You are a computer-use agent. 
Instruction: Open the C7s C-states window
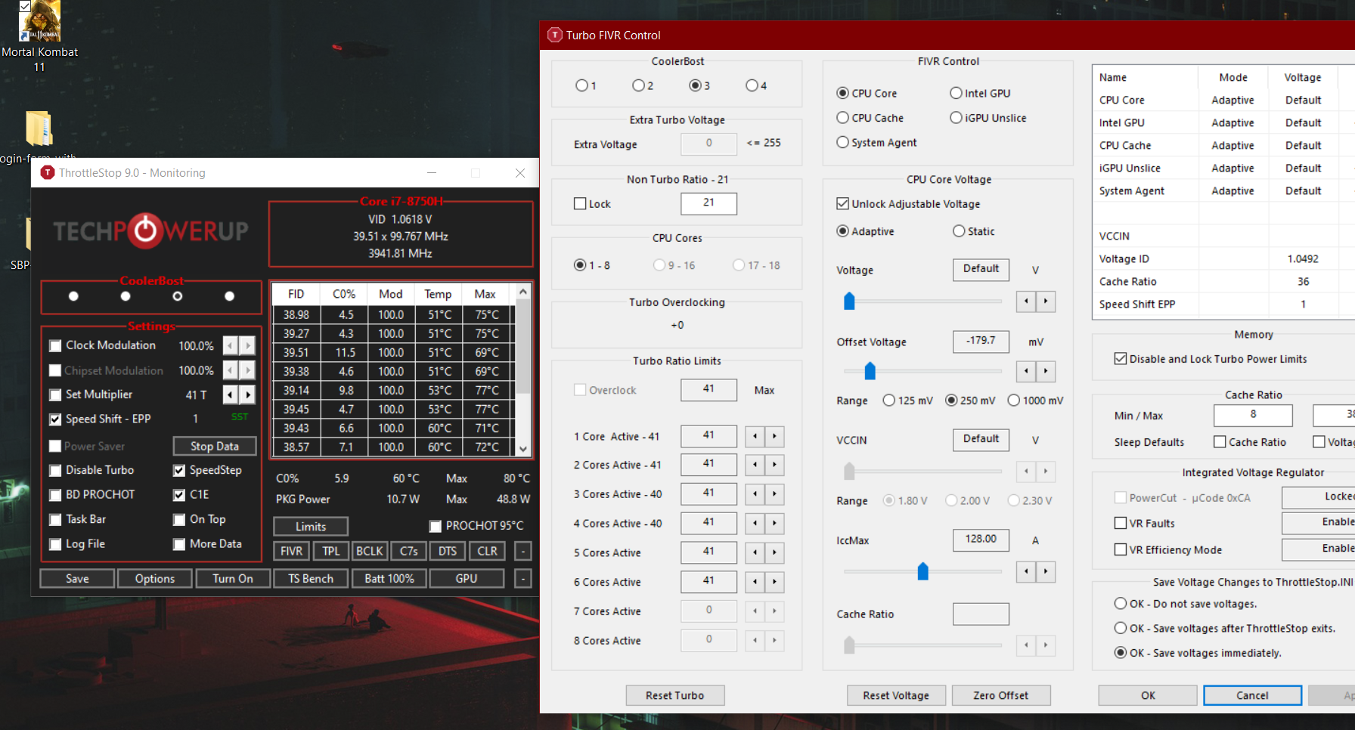(x=409, y=551)
